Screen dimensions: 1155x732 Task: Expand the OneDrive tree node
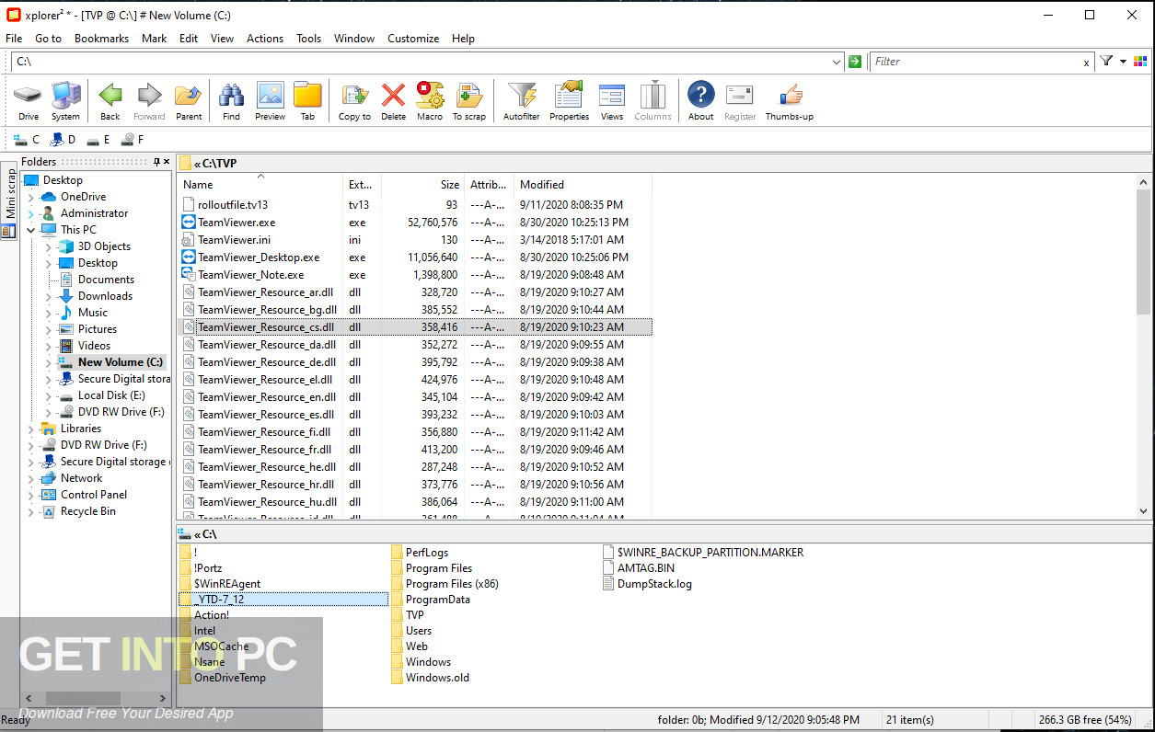(30, 197)
